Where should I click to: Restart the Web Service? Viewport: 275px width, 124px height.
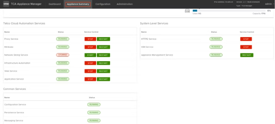(104, 71)
